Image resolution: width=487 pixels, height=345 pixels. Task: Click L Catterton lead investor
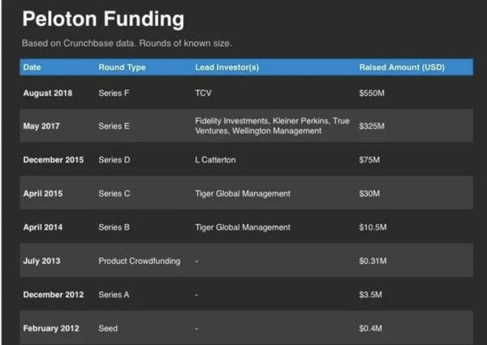click(x=216, y=160)
